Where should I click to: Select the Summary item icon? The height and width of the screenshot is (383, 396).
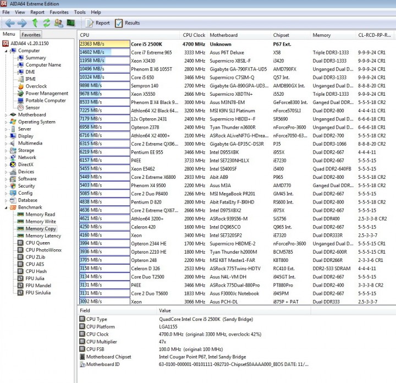click(x=21, y=58)
